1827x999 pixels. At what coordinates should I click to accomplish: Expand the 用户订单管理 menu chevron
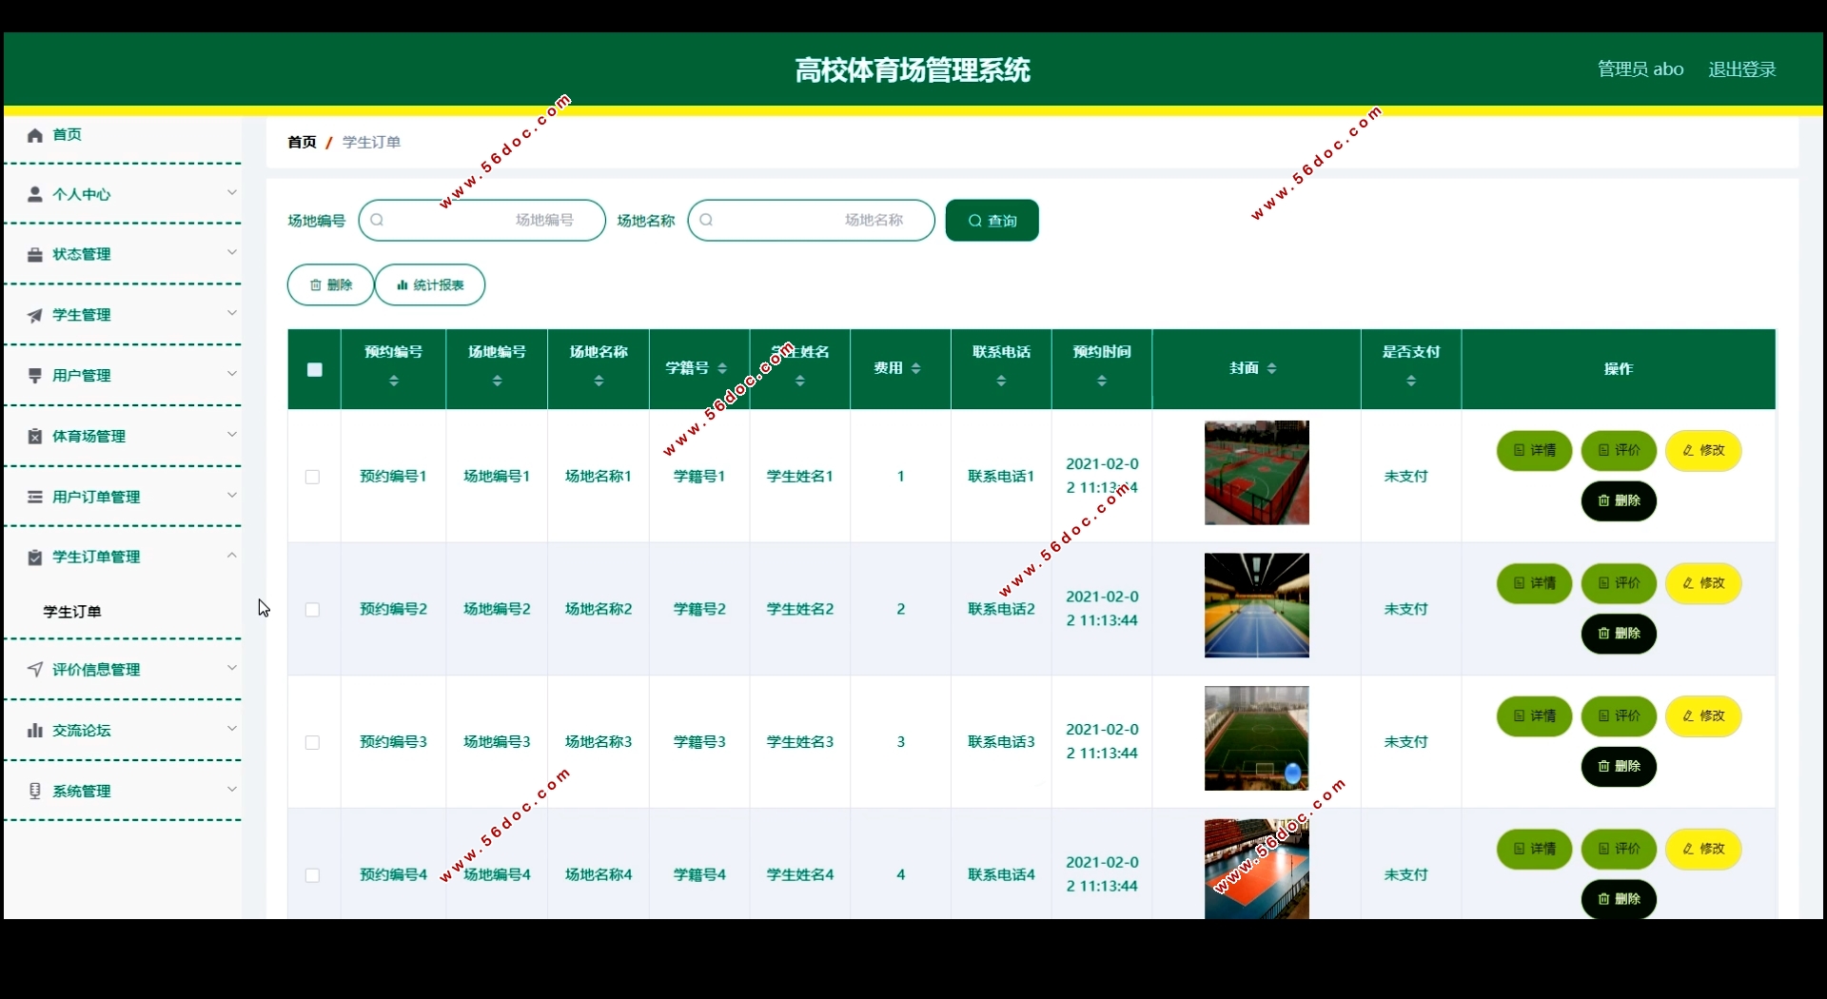click(231, 496)
